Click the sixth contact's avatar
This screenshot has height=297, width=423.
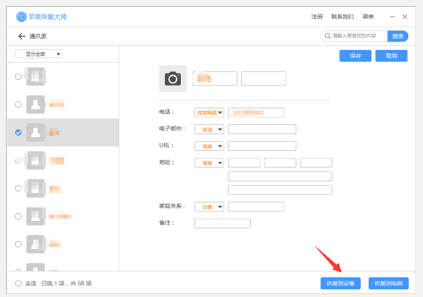tap(36, 216)
